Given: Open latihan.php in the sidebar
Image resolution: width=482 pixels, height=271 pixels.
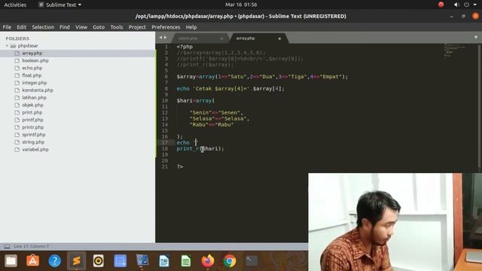Looking at the screenshot, I should pyautogui.click(x=35, y=97).
